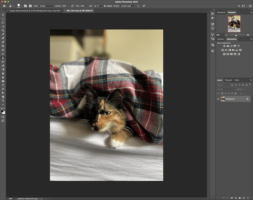
Task: Open the collapsed 3D panel cube icon
Action: (213, 51)
